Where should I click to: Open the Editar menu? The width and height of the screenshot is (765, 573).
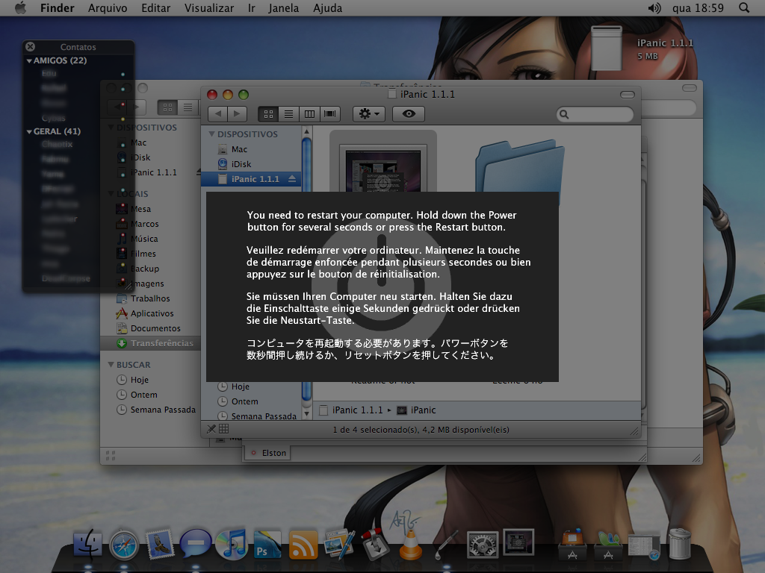[155, 7]
